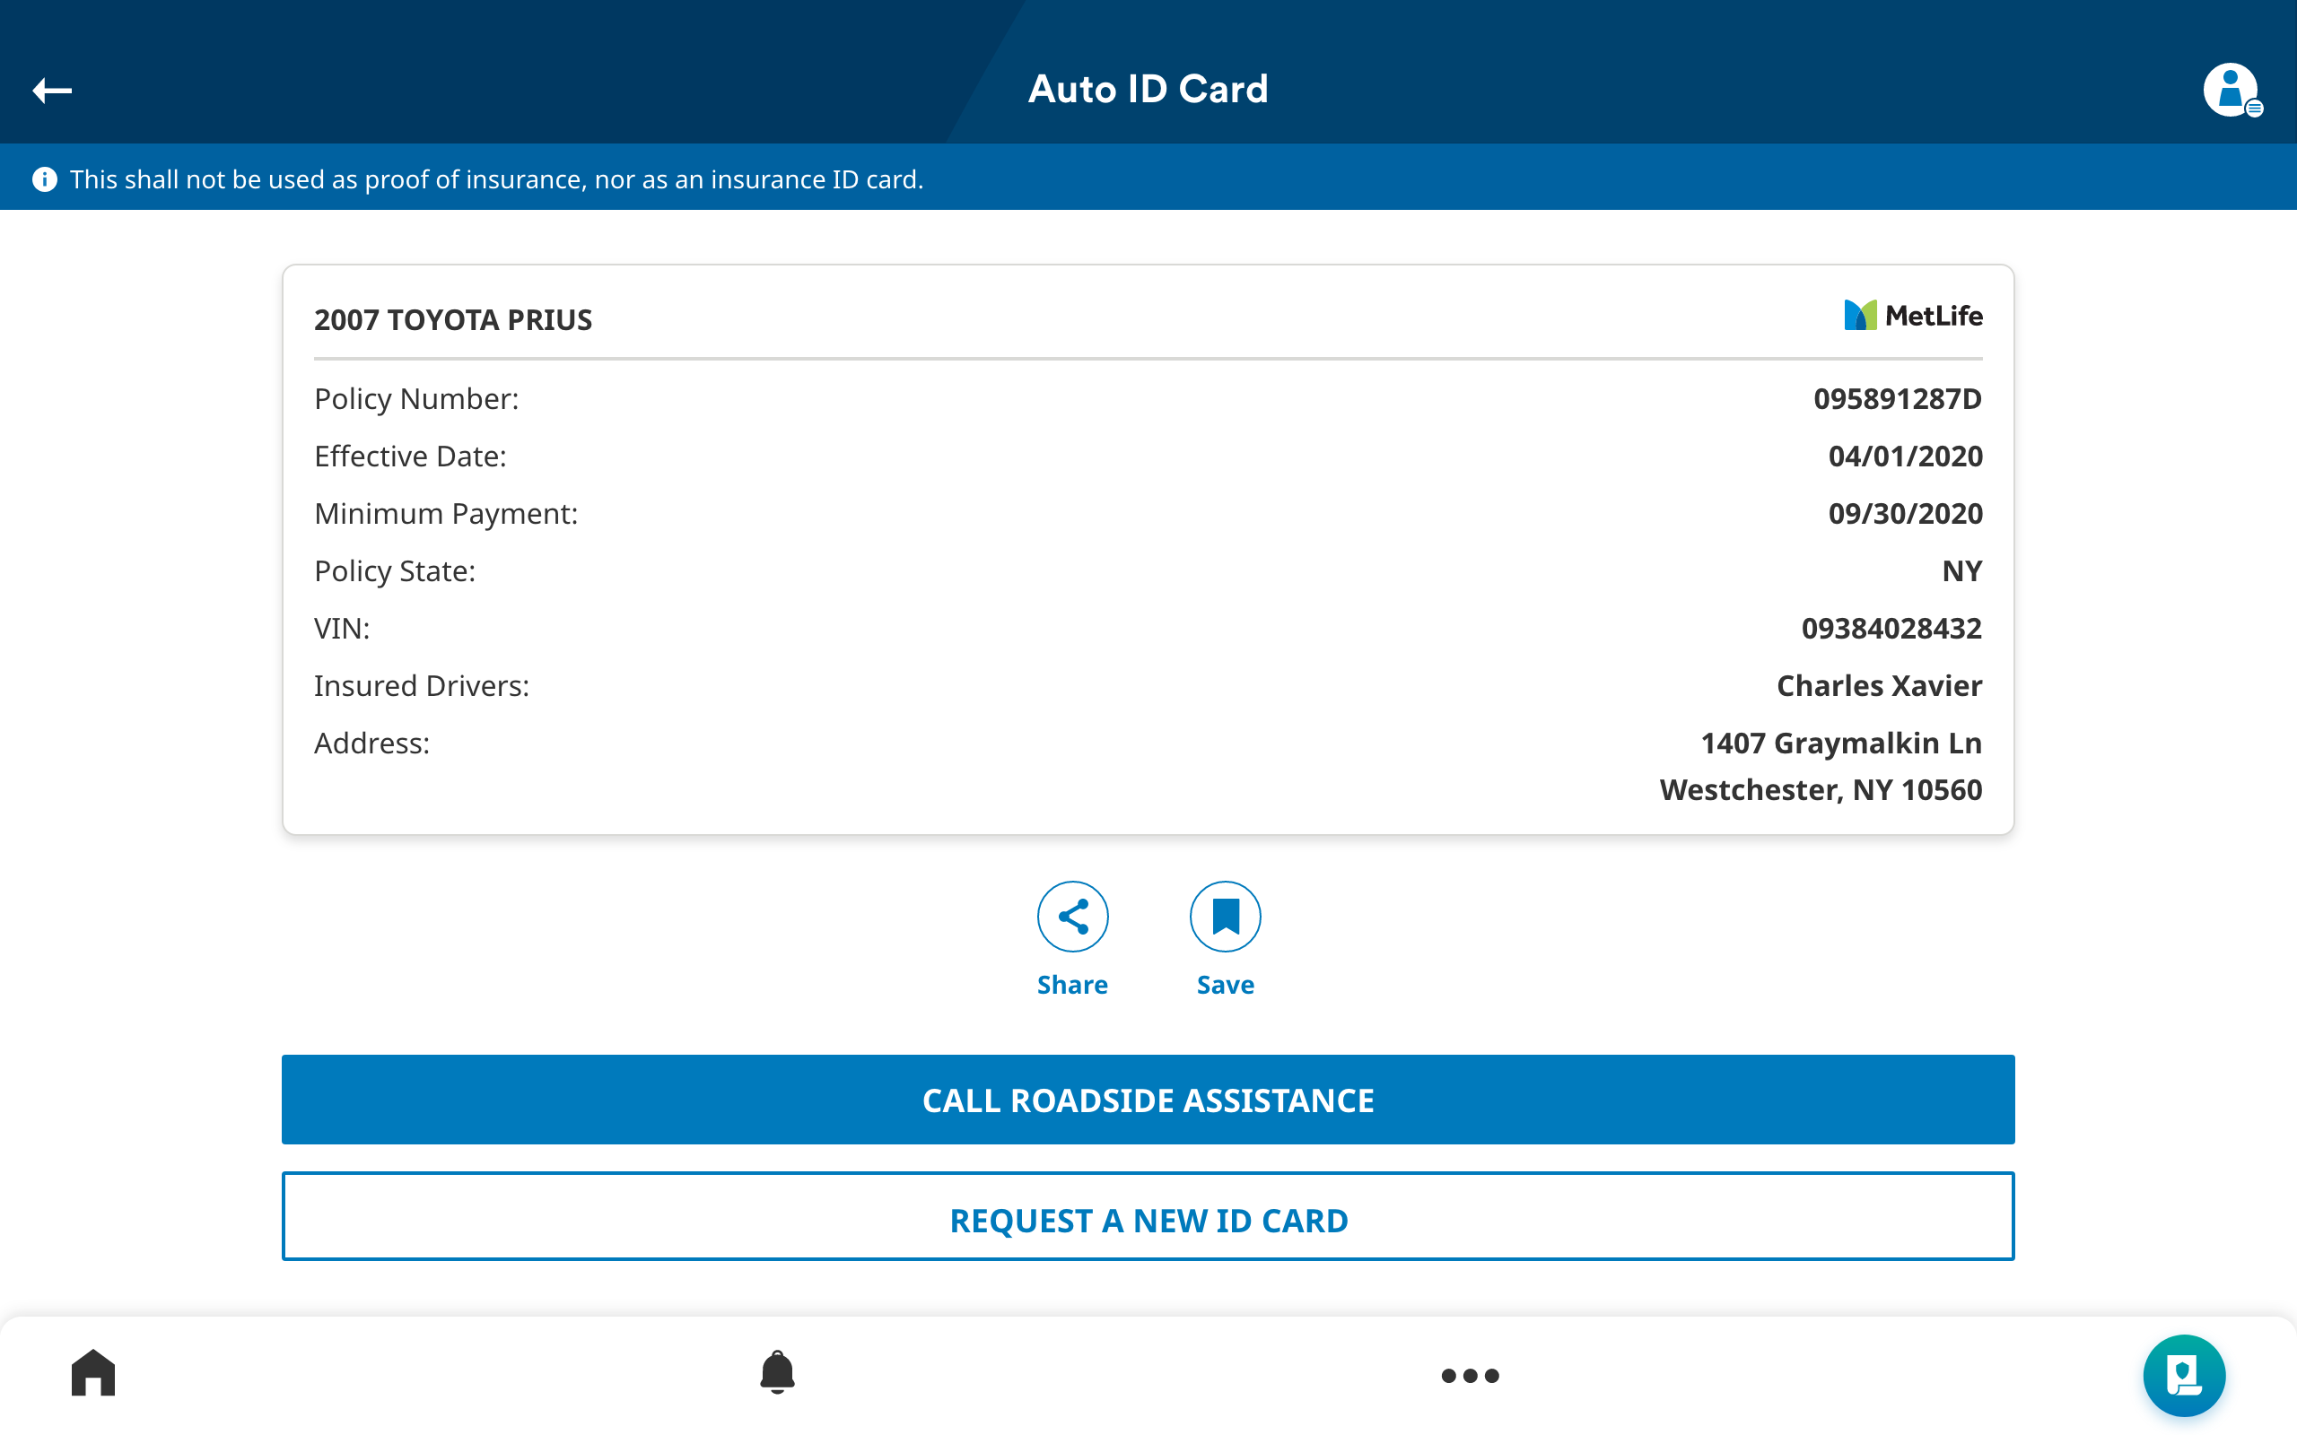Click the VIN label

342,629
